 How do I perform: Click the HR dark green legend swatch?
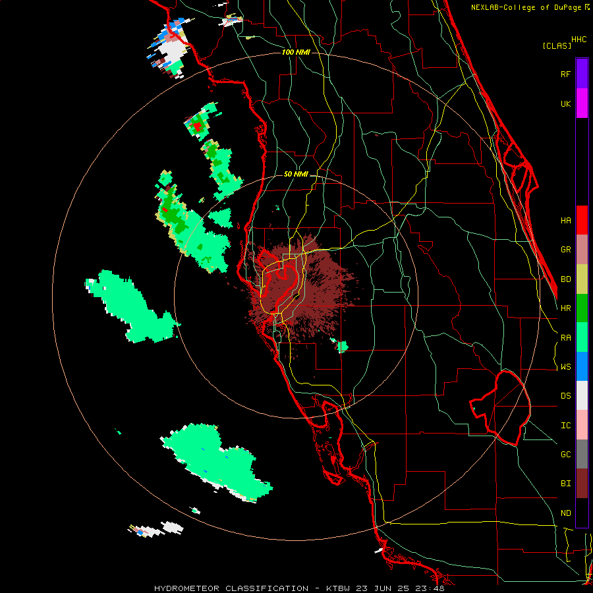(x=582, y=308)
